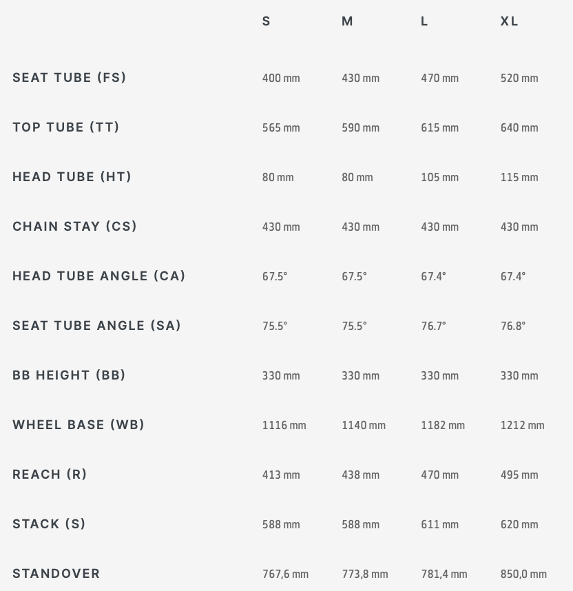Click the SEAT TUBE (FS) row label
573x591 pixels.
[x=70, y=78]
